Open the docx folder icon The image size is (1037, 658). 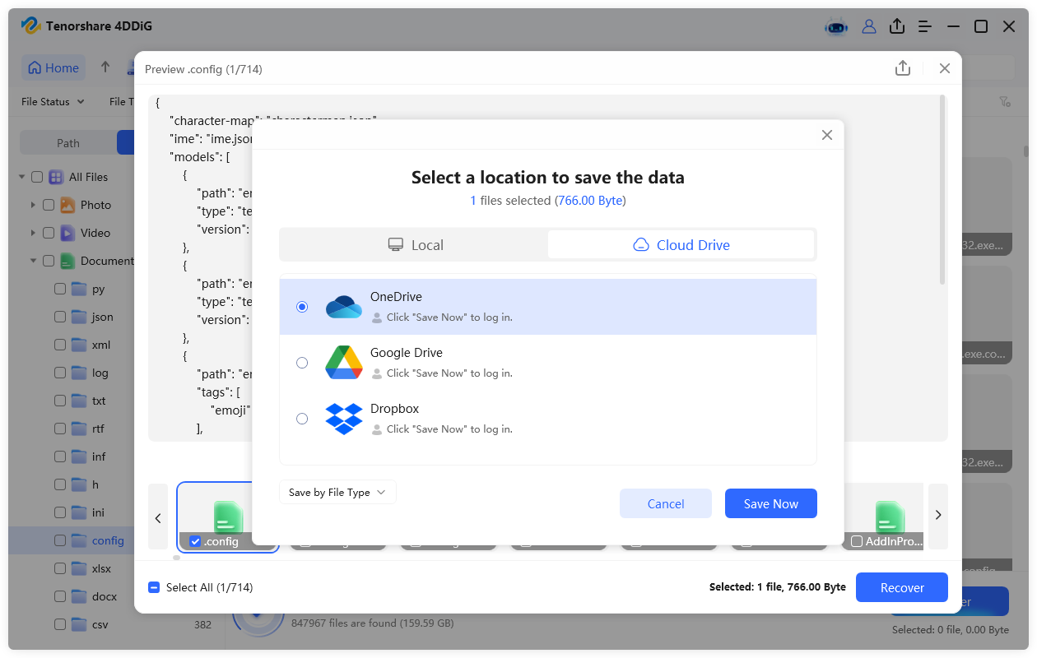pos(79,596)
